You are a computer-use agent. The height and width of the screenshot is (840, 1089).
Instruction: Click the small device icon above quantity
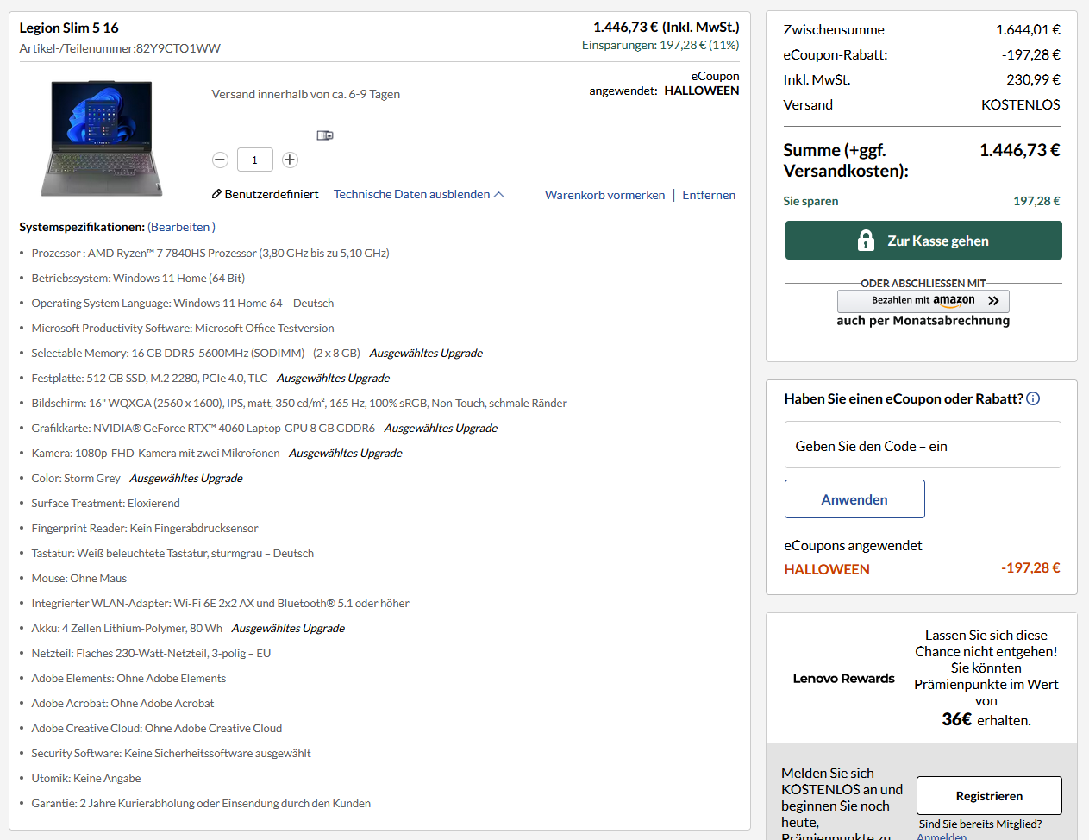(x=325, y=135)
